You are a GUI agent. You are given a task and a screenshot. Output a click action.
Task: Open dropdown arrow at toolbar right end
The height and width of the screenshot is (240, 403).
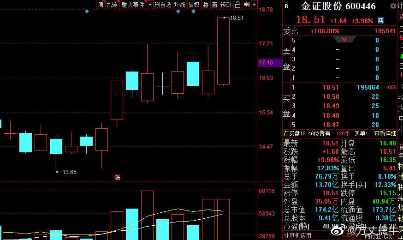click(255, 5)
